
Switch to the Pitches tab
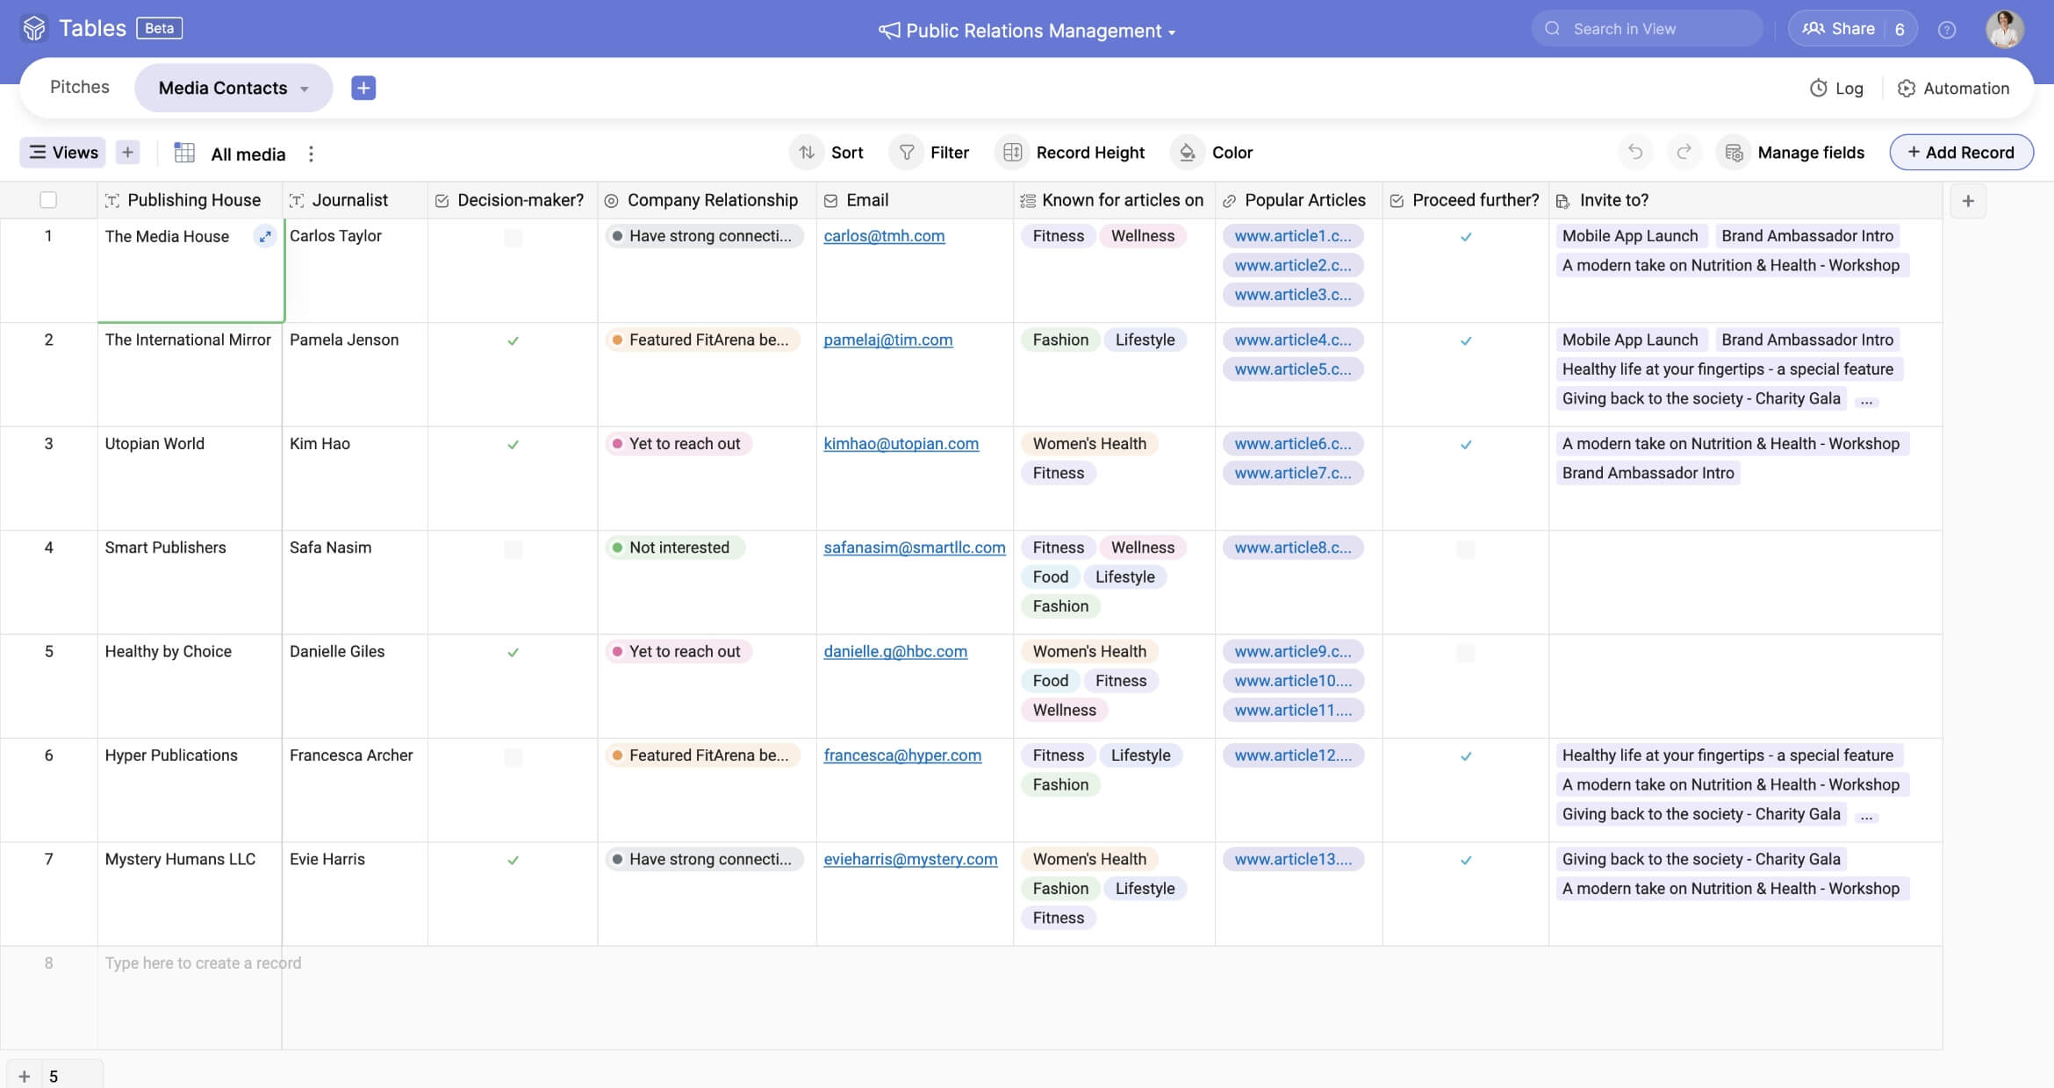80,87
